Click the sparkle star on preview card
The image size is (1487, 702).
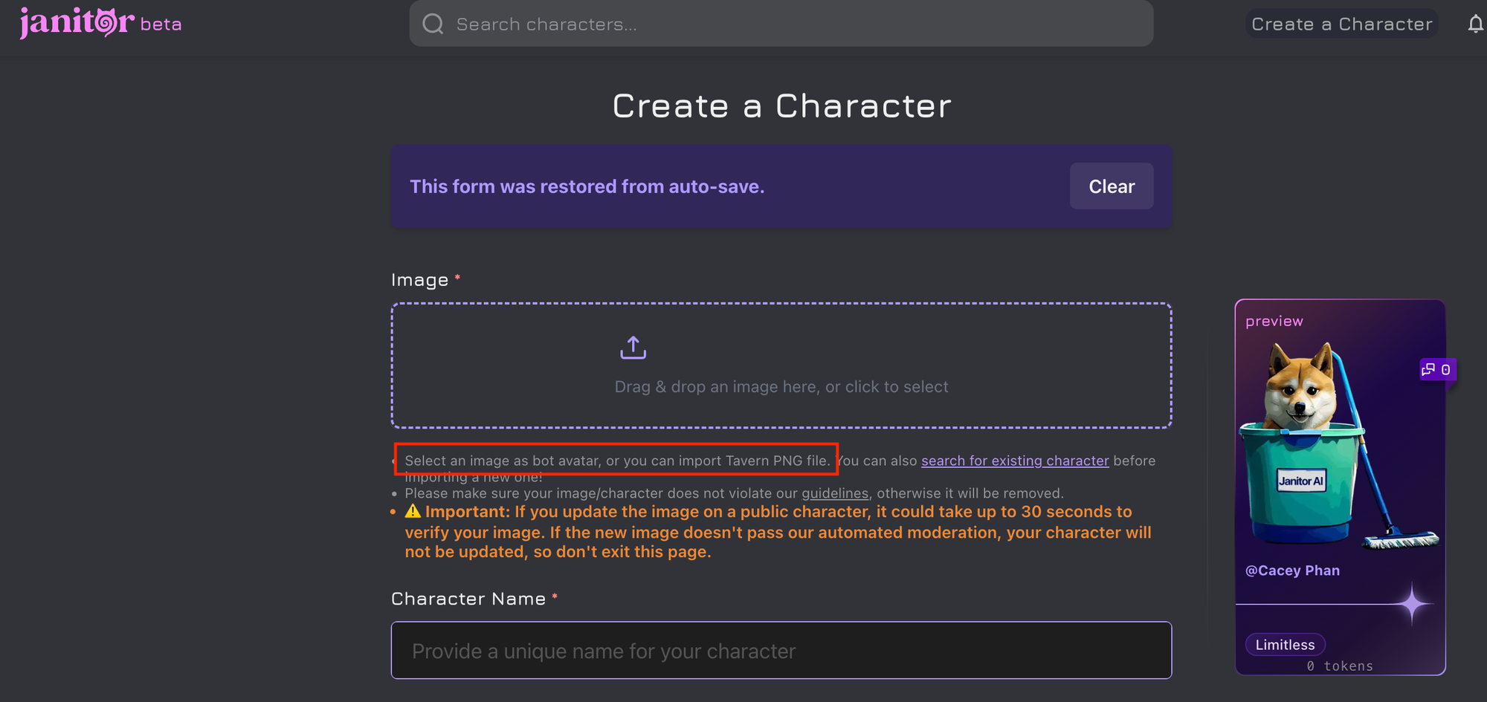(1412, 604)
